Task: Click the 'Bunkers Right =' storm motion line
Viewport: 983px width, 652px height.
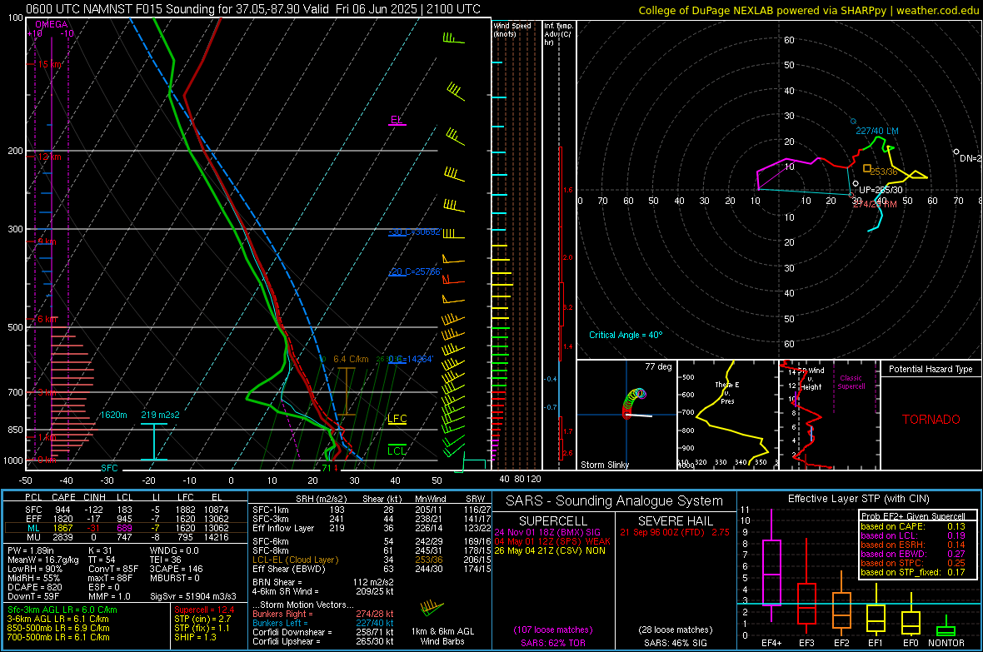Action: 323,614
